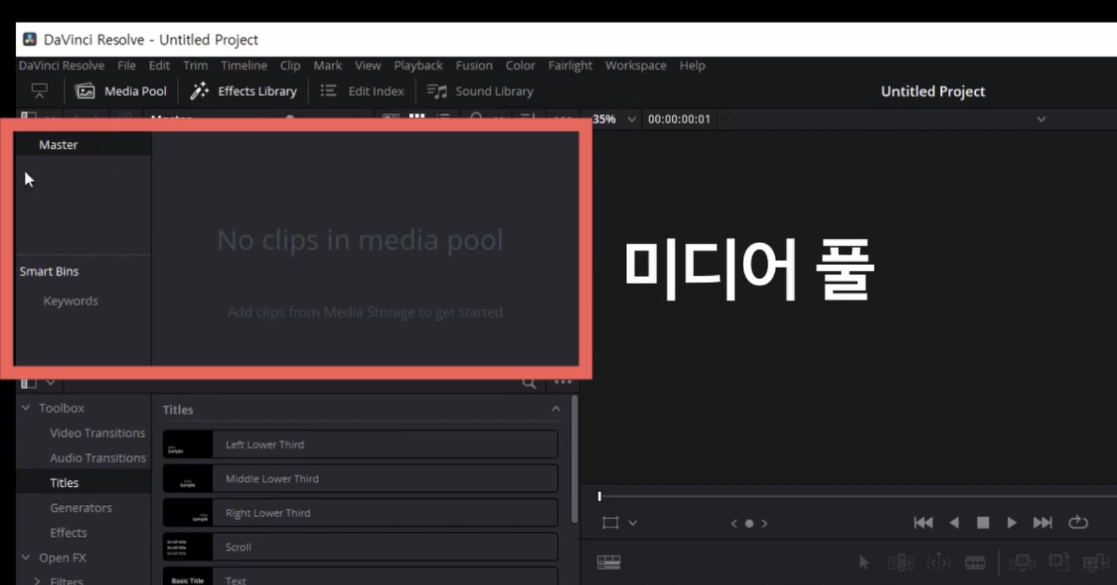Click the viewer scrubber playhead
The image size is (1117, 585).
pyautogui.click(x=600, y=496)
